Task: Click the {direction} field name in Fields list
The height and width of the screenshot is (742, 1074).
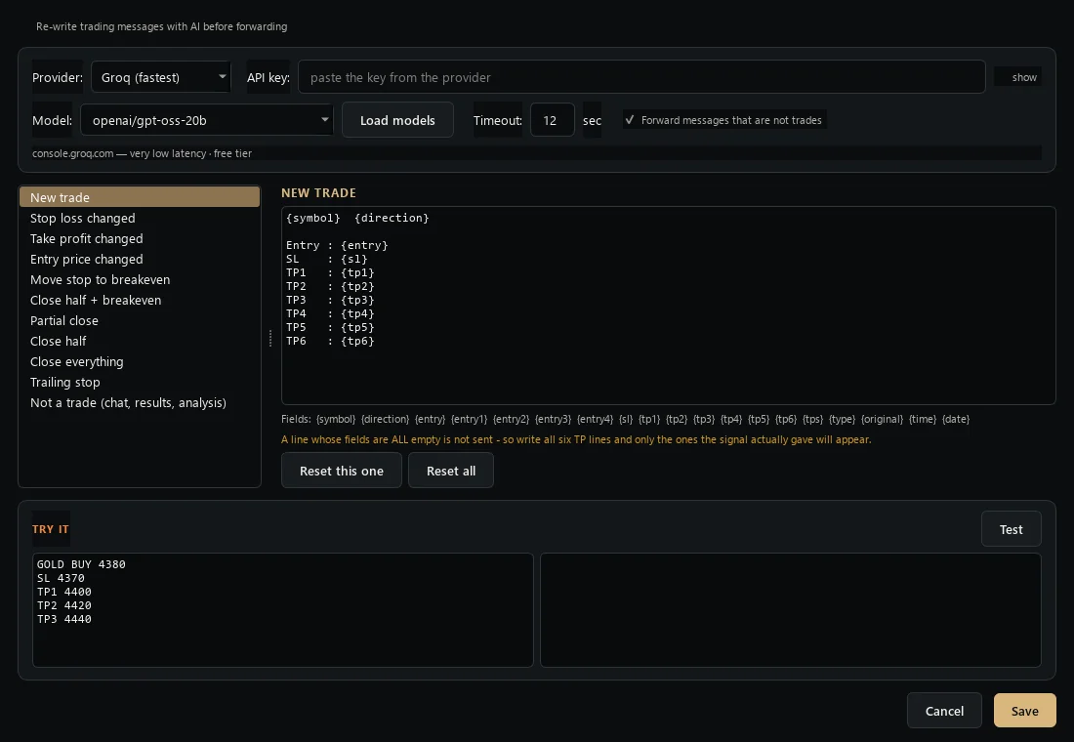Action: click(385, 419)
